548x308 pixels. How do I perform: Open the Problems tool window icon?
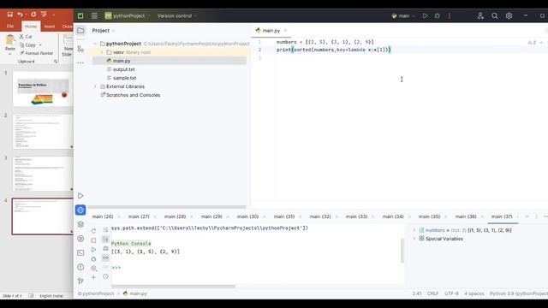80,267
